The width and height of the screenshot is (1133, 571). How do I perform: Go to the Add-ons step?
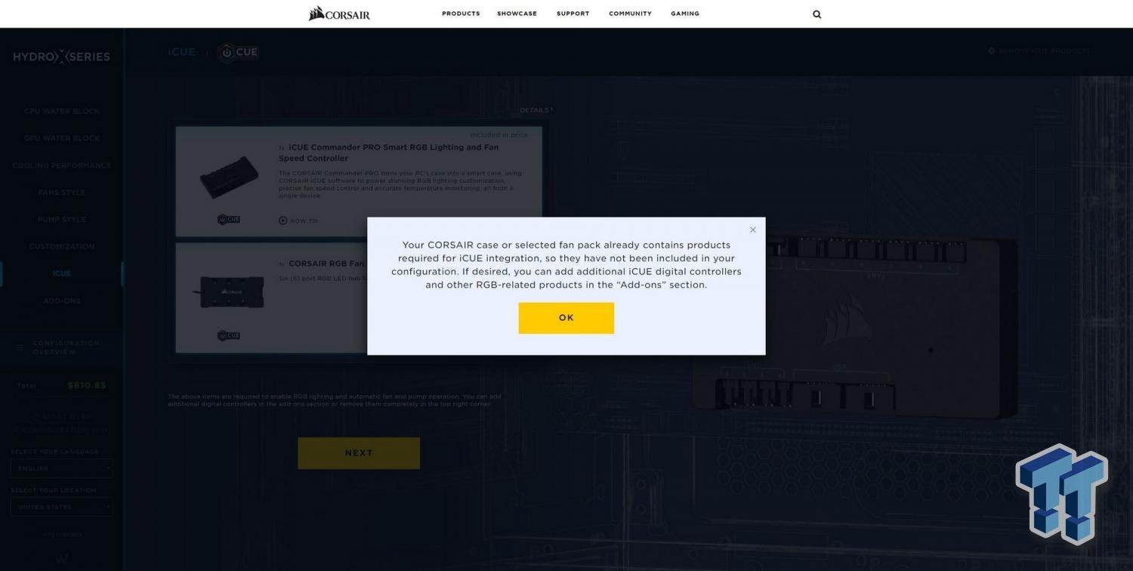pos(62,301)
